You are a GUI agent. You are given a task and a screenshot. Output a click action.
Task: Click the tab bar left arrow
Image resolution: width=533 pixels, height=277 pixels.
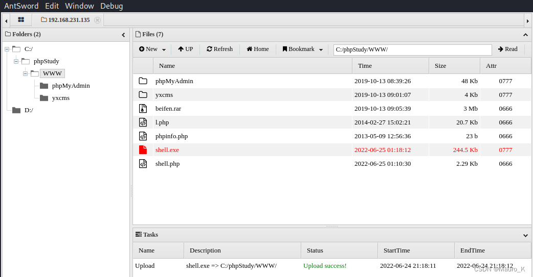(6, 21)
